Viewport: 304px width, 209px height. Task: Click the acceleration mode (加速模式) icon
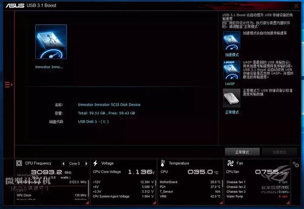click(x=231, y=40)
